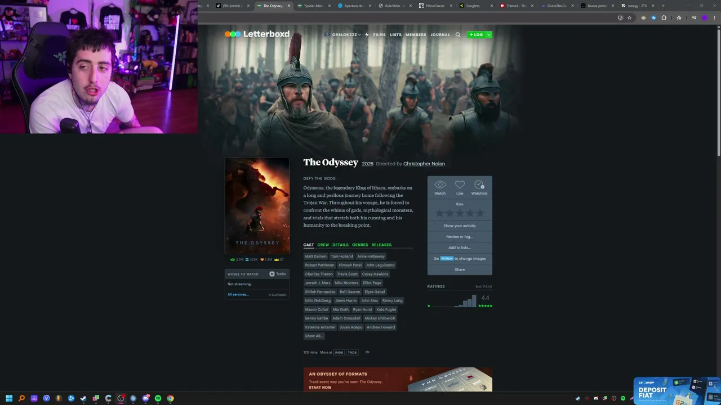721x405 pixels.
Task: Click the report flag icon
Action: [367, 353]
